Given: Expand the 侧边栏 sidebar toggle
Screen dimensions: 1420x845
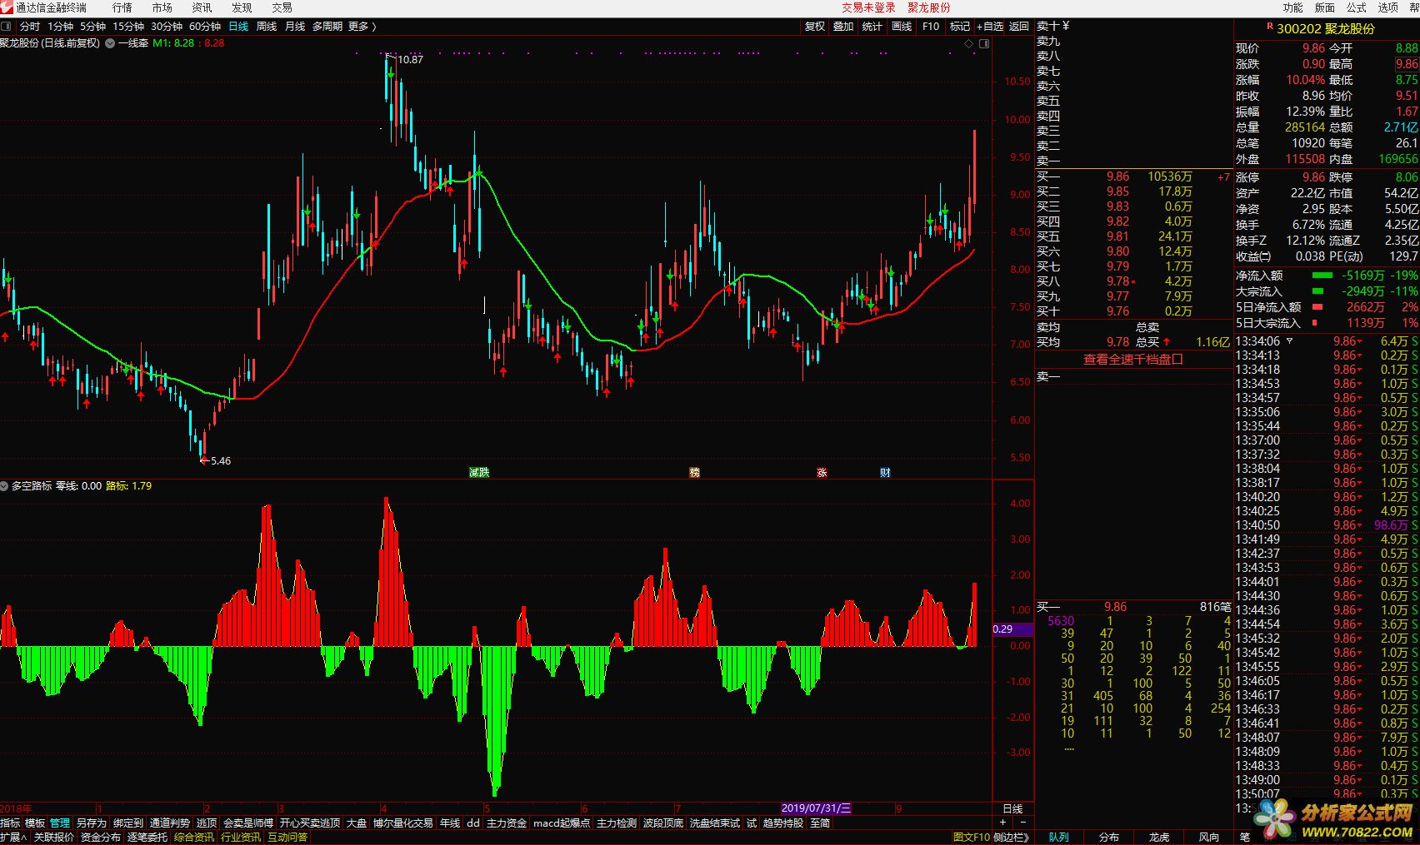Looking at the screenshot, I should click(x=1012, y=837).
